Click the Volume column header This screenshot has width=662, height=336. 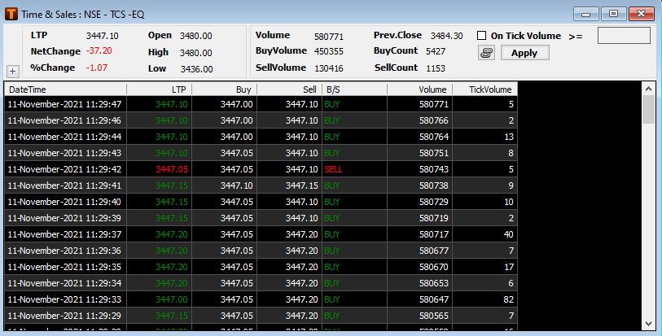pos(419,89)
